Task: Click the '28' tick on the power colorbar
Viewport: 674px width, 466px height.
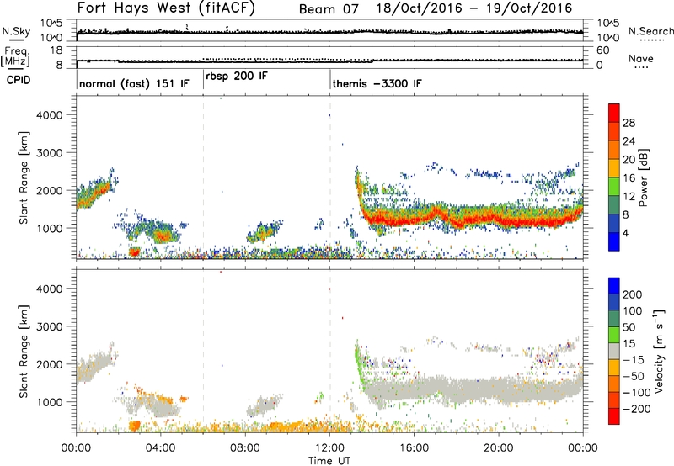Action: (629, 123)
